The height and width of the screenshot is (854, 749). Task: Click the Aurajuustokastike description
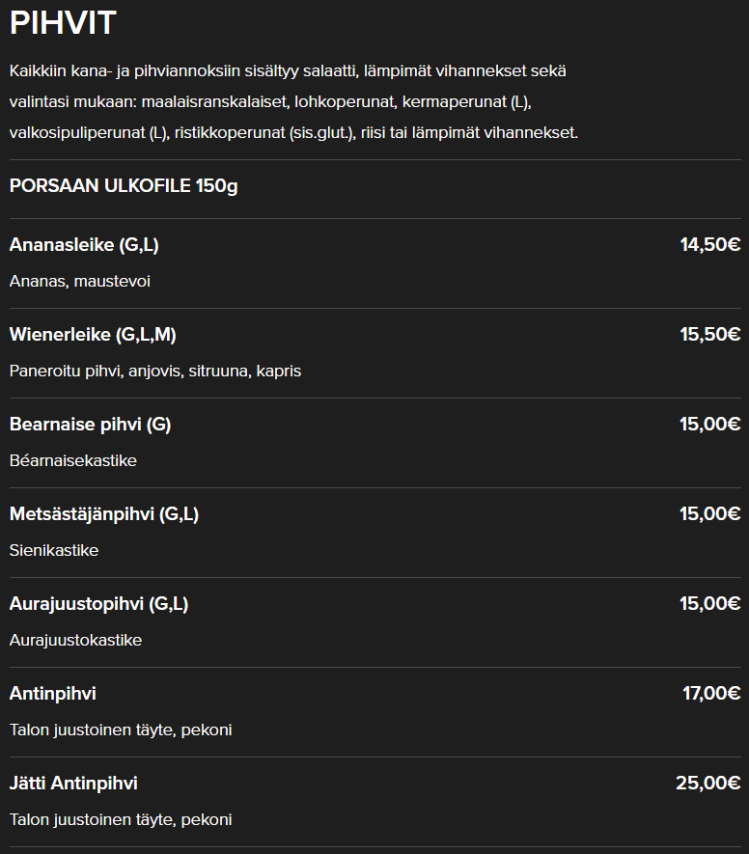point(75,640)
